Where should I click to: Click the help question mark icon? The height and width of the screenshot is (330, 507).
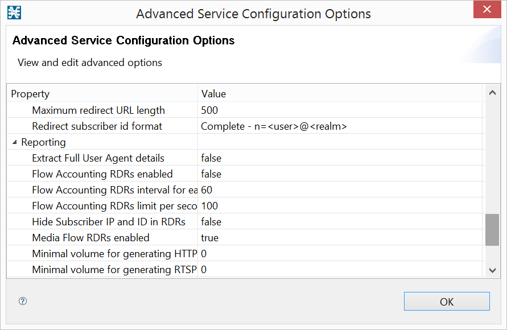(x=23, y=302)
